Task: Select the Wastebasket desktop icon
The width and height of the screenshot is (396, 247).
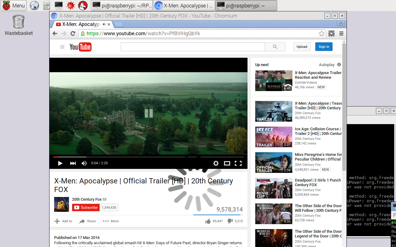Action: click(19, 25)
